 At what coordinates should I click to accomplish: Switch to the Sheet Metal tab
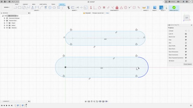point(43,4)
